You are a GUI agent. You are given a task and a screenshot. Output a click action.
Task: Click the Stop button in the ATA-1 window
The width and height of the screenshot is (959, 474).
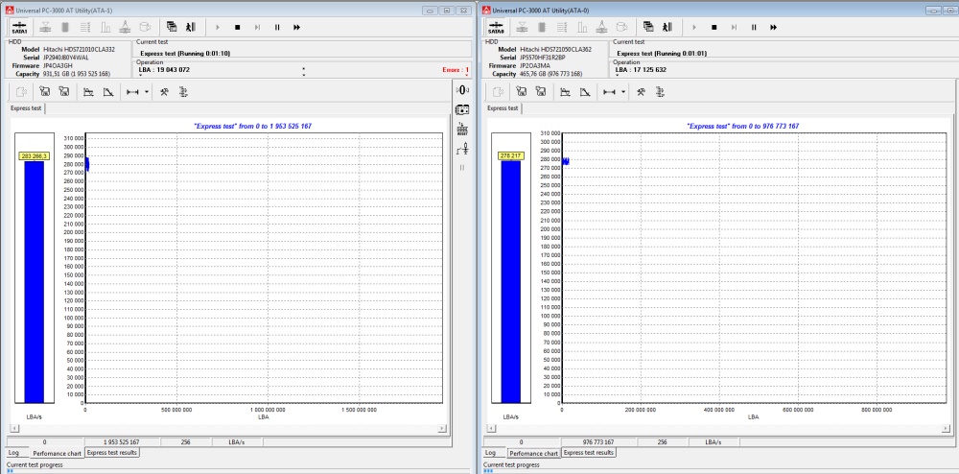237,27
